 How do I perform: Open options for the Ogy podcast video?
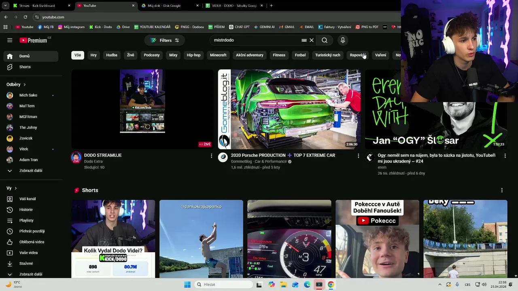click(505, 156)
